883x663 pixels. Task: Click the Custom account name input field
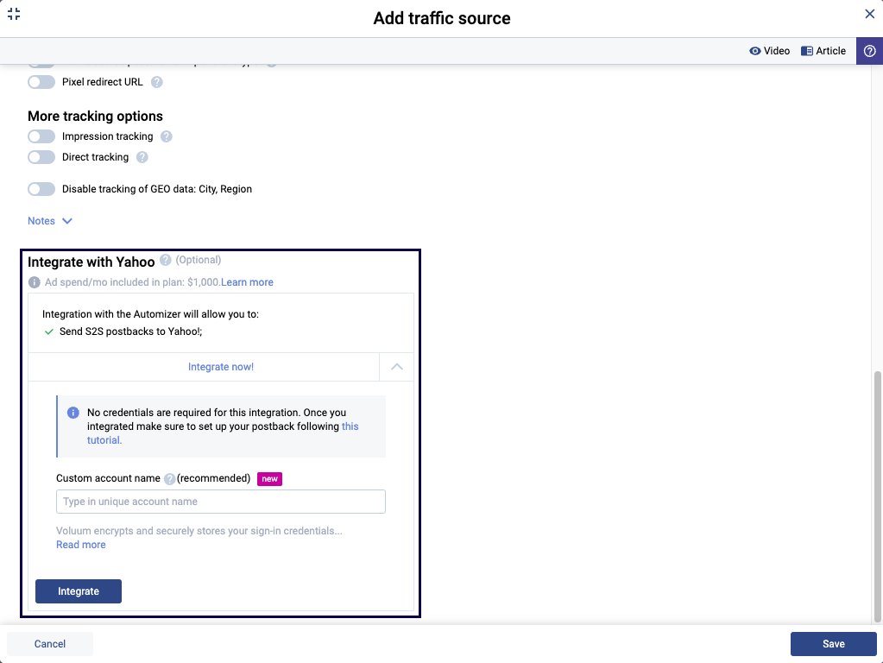221,502
